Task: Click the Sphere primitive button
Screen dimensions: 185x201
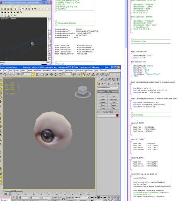Action: (103, 99)
